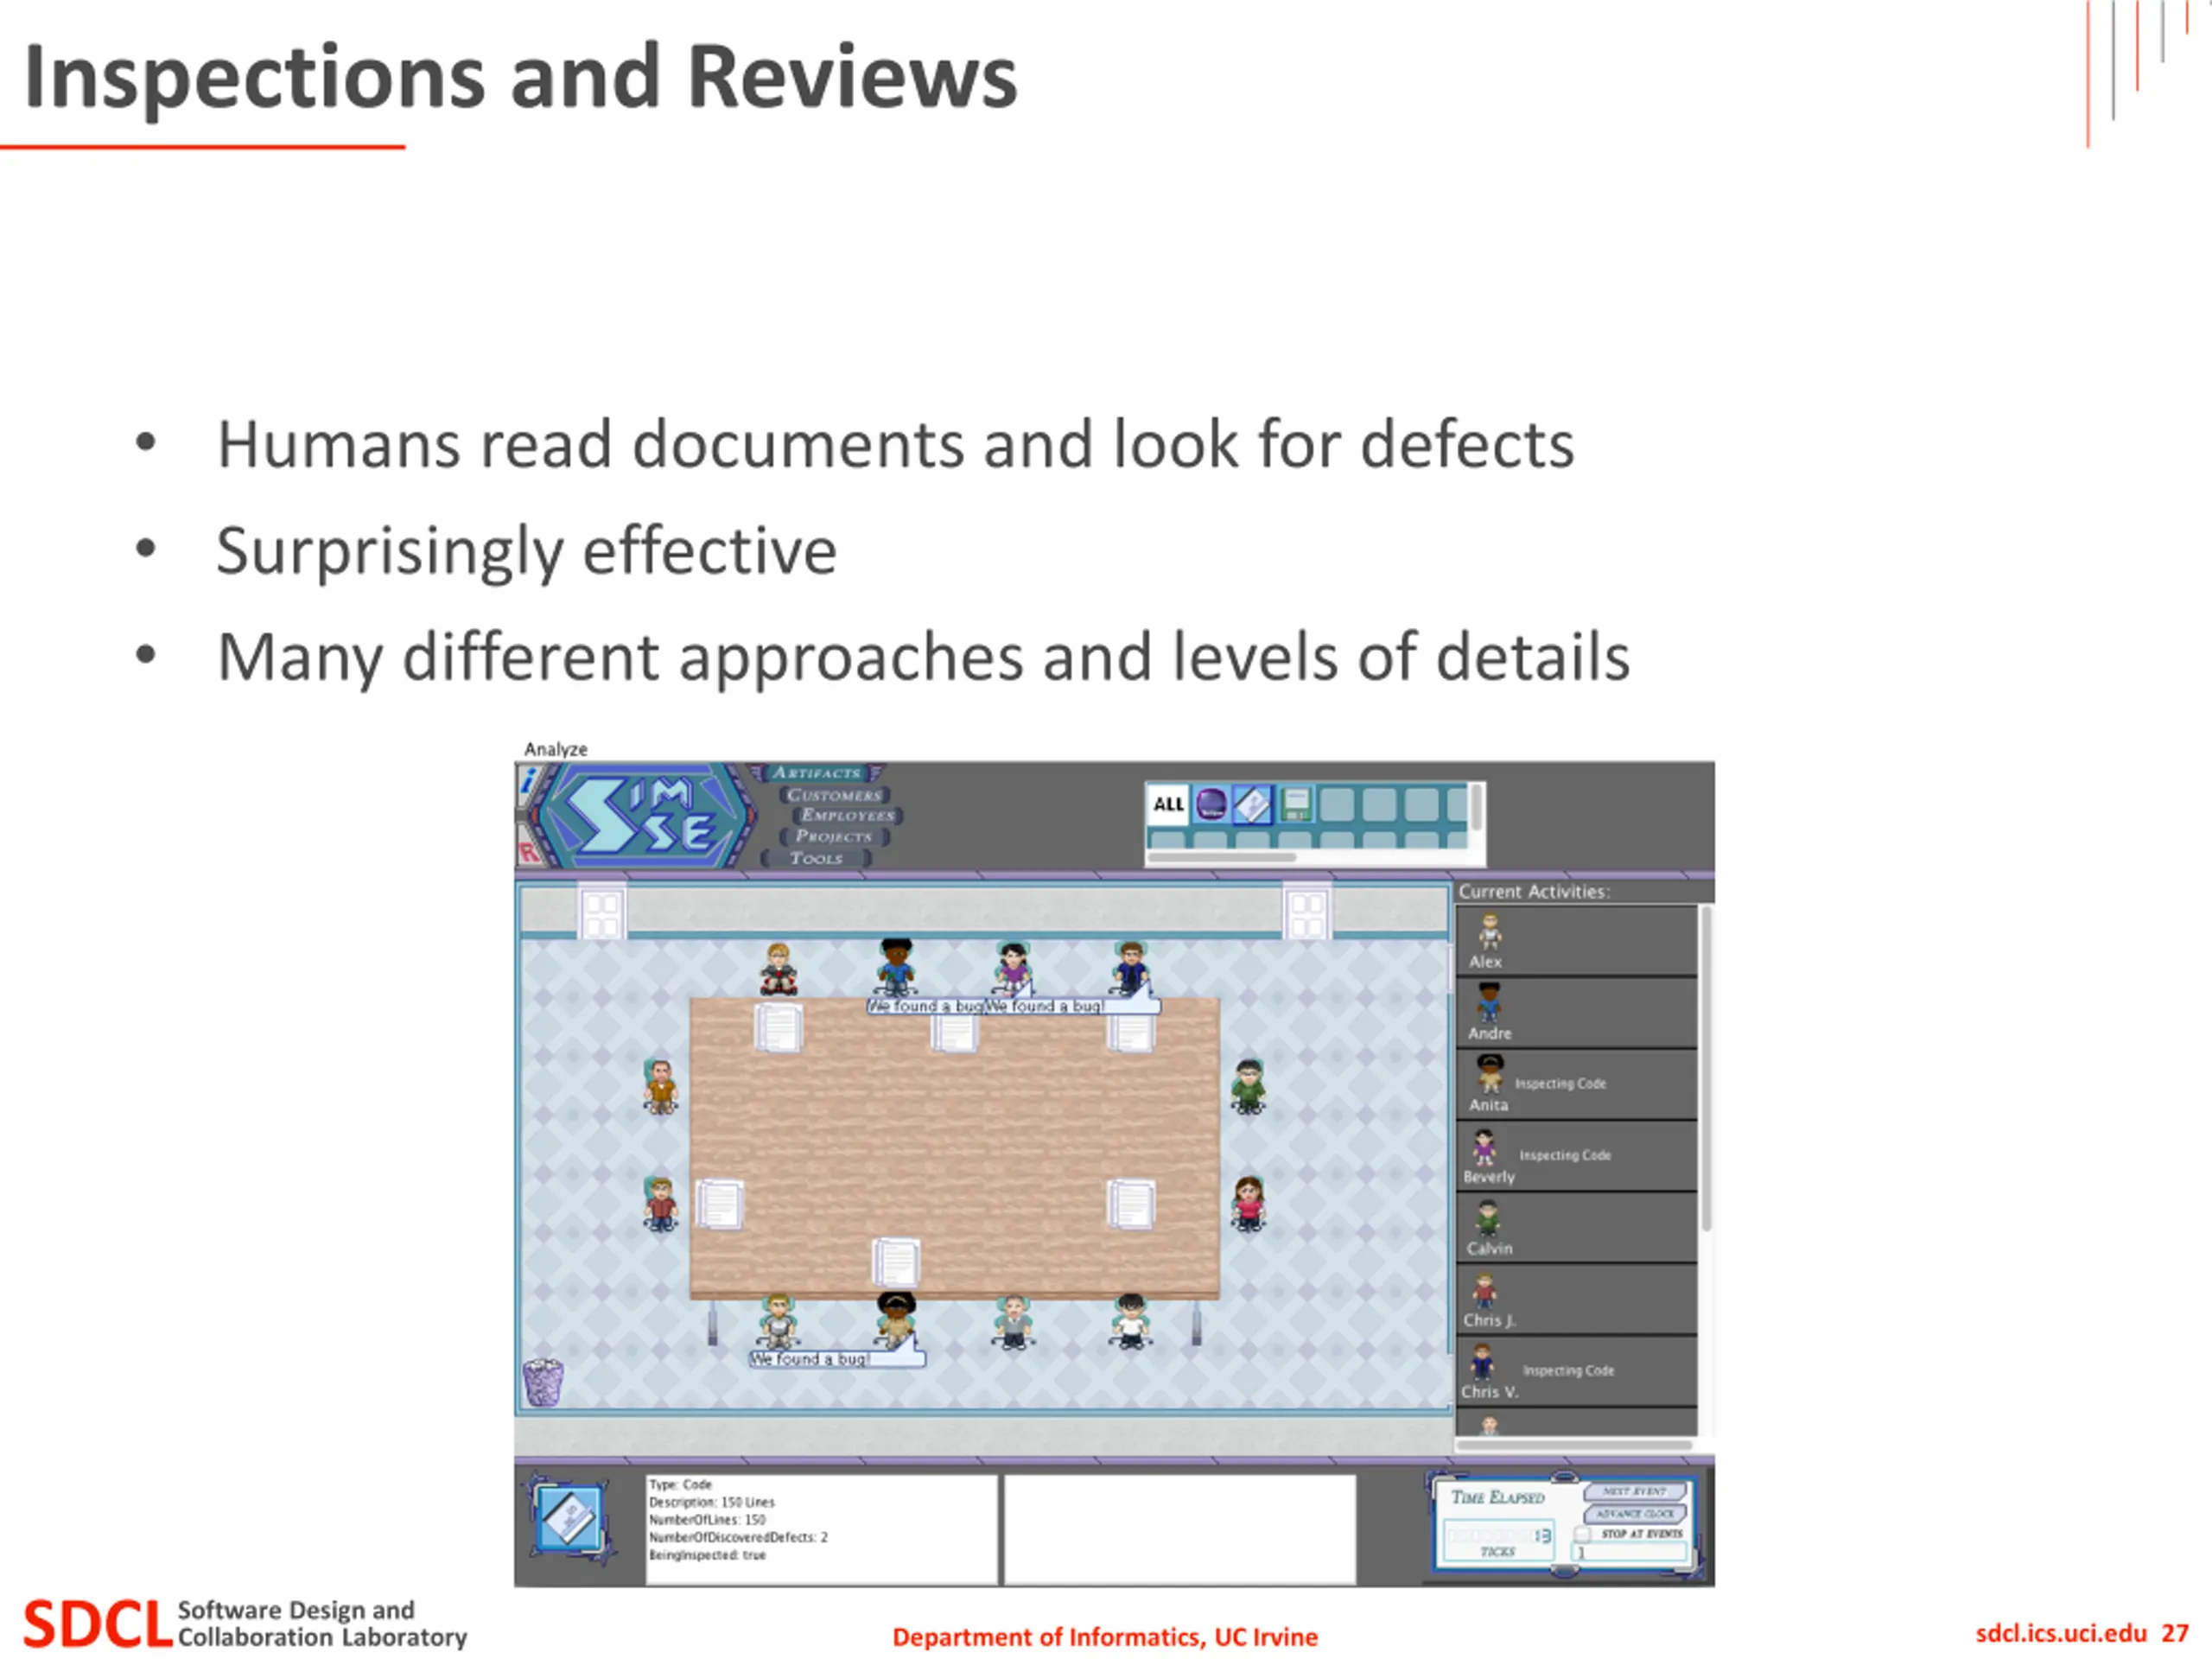This screenshot has width=2212, height=1659.
Task: Toggle the Stop At Events checkbox
Action: pos(1583,1534)
